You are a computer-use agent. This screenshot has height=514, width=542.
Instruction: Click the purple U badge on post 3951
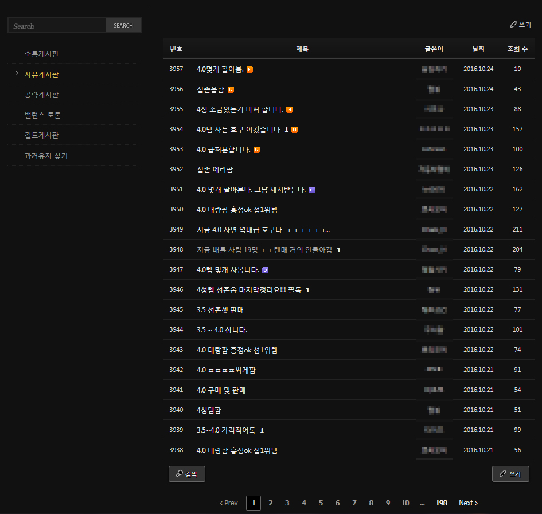(311, 190)
